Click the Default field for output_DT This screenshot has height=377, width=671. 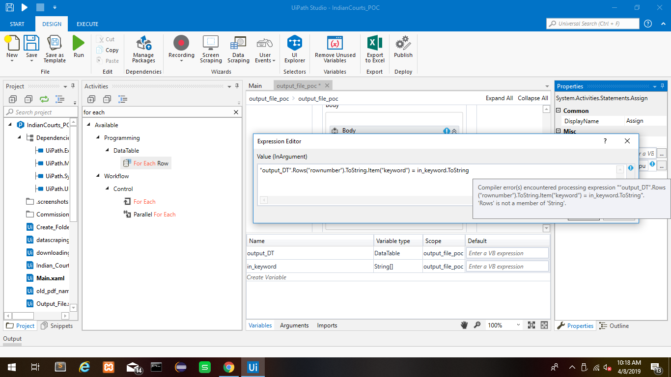tap(507, 253)
